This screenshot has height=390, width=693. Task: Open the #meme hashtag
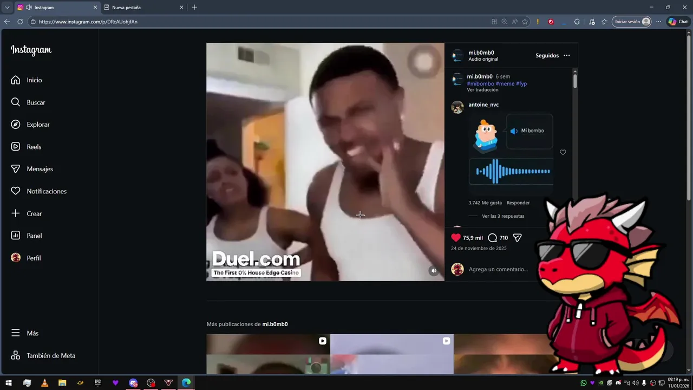point(505,83)
